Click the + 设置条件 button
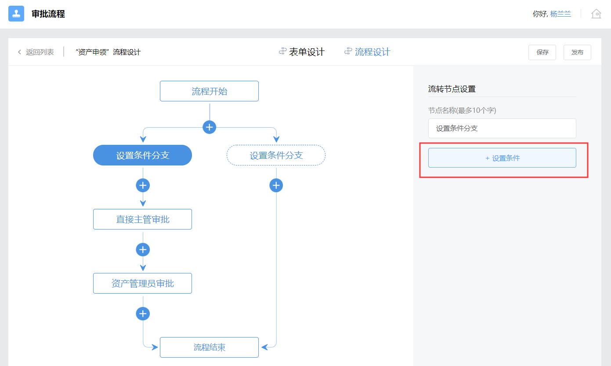 502,158
